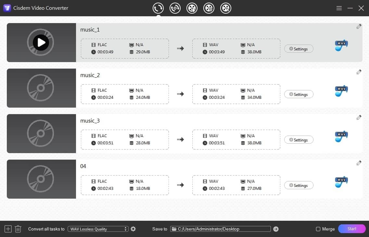Click the pencil icon for music_3
Viewport: 369px width, 237px height.
[359, 117]
